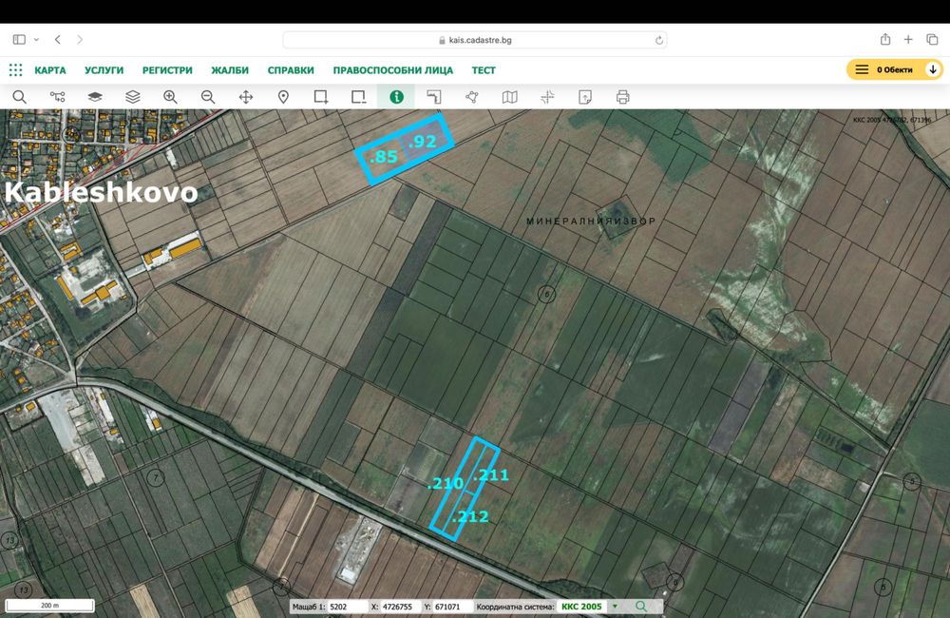The image size is (950, 618).
Task: Click parcel label .211 on map
Action: [x=491, y=474]
